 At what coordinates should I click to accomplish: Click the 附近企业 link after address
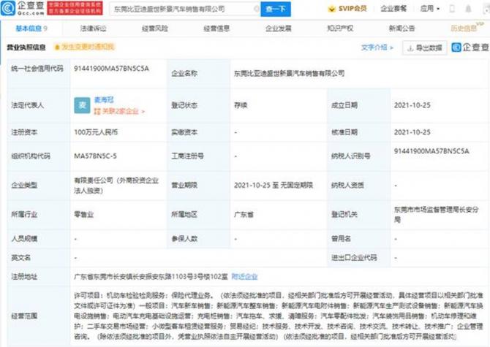pyautogui.click(x=245, y=277)
